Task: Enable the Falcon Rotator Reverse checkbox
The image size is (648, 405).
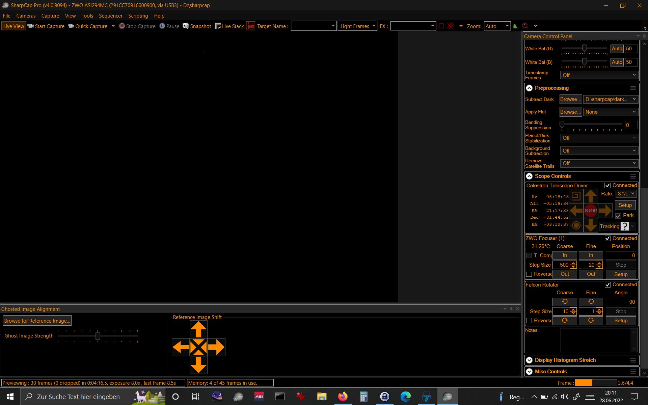Action: [529, 321]
